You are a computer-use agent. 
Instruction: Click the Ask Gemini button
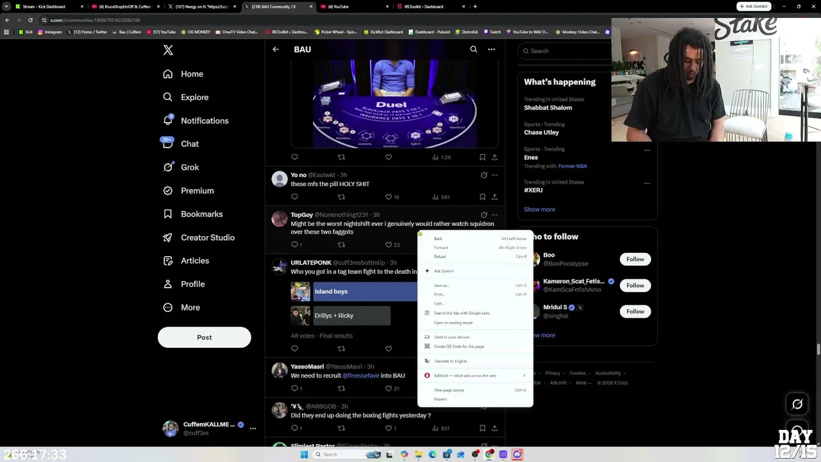[x=754, y=6]
